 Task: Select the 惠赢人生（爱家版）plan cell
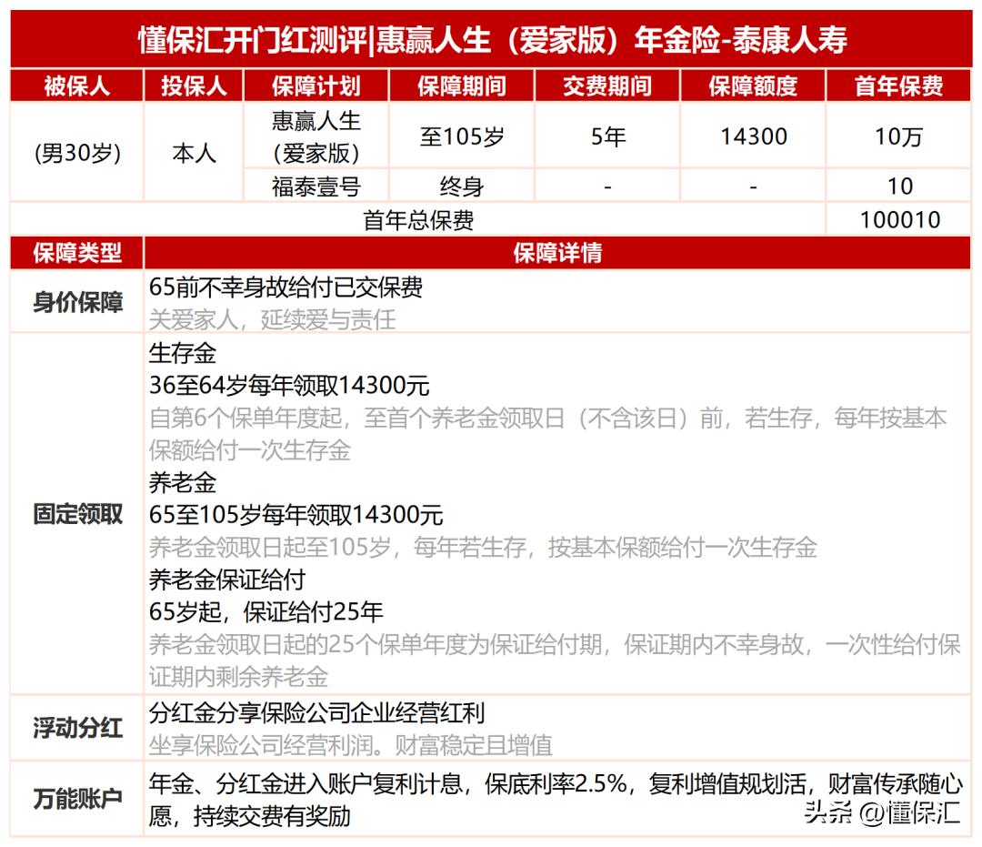click(315, 136)
